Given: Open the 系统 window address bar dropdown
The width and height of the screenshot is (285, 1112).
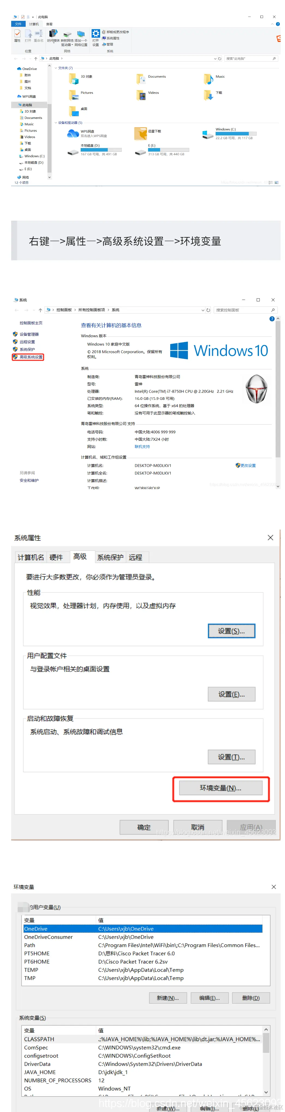Looking at the screenshot, I should coord(203,310).
